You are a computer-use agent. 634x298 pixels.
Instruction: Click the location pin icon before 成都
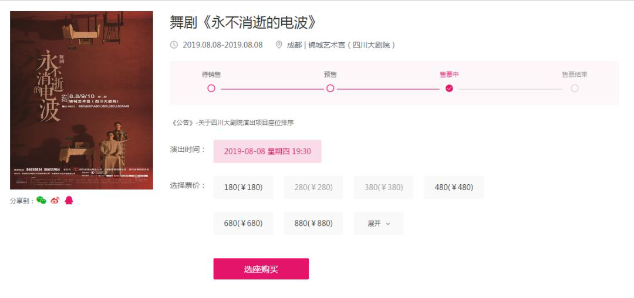coord(279,45)
